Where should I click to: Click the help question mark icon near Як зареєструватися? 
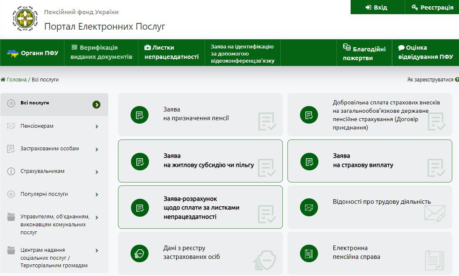[456, 79]
